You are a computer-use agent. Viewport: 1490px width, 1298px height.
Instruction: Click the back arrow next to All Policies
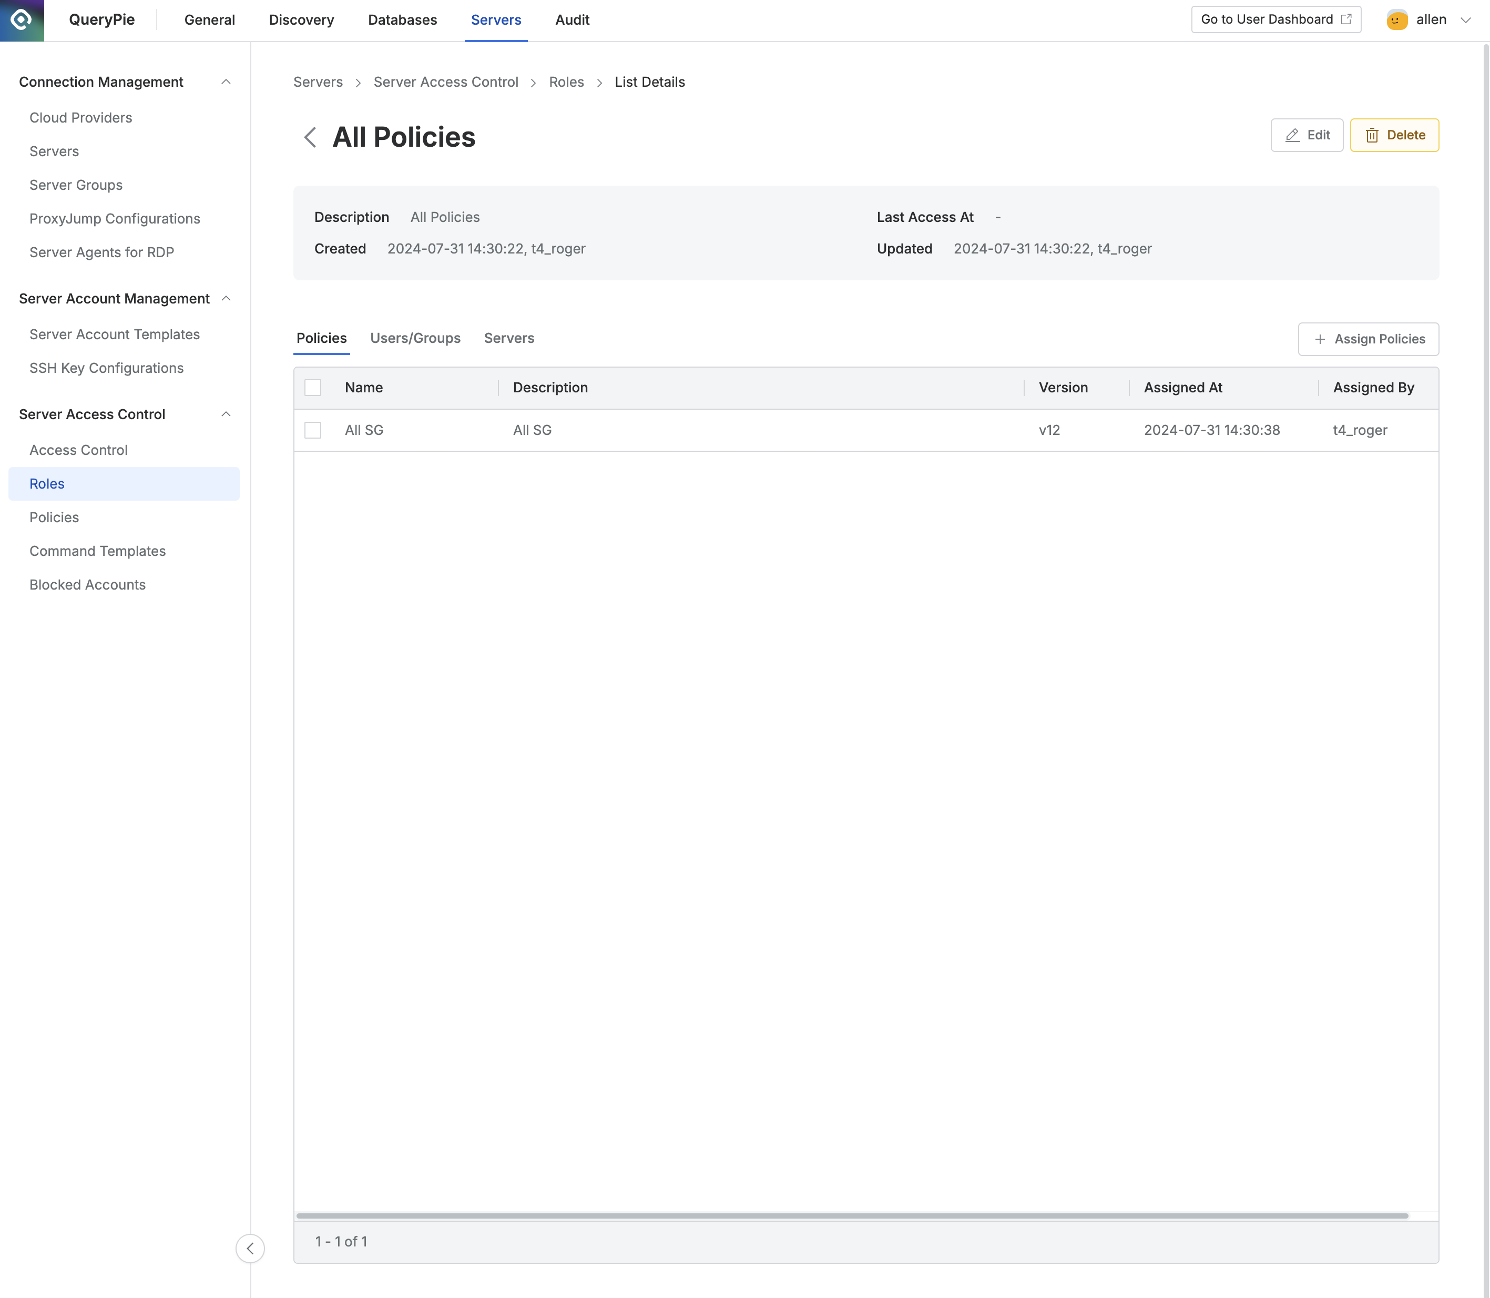[310, 138]
